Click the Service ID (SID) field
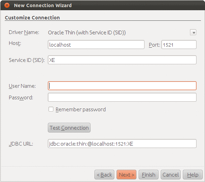This screenshot has width=205, height=182. 122,60
